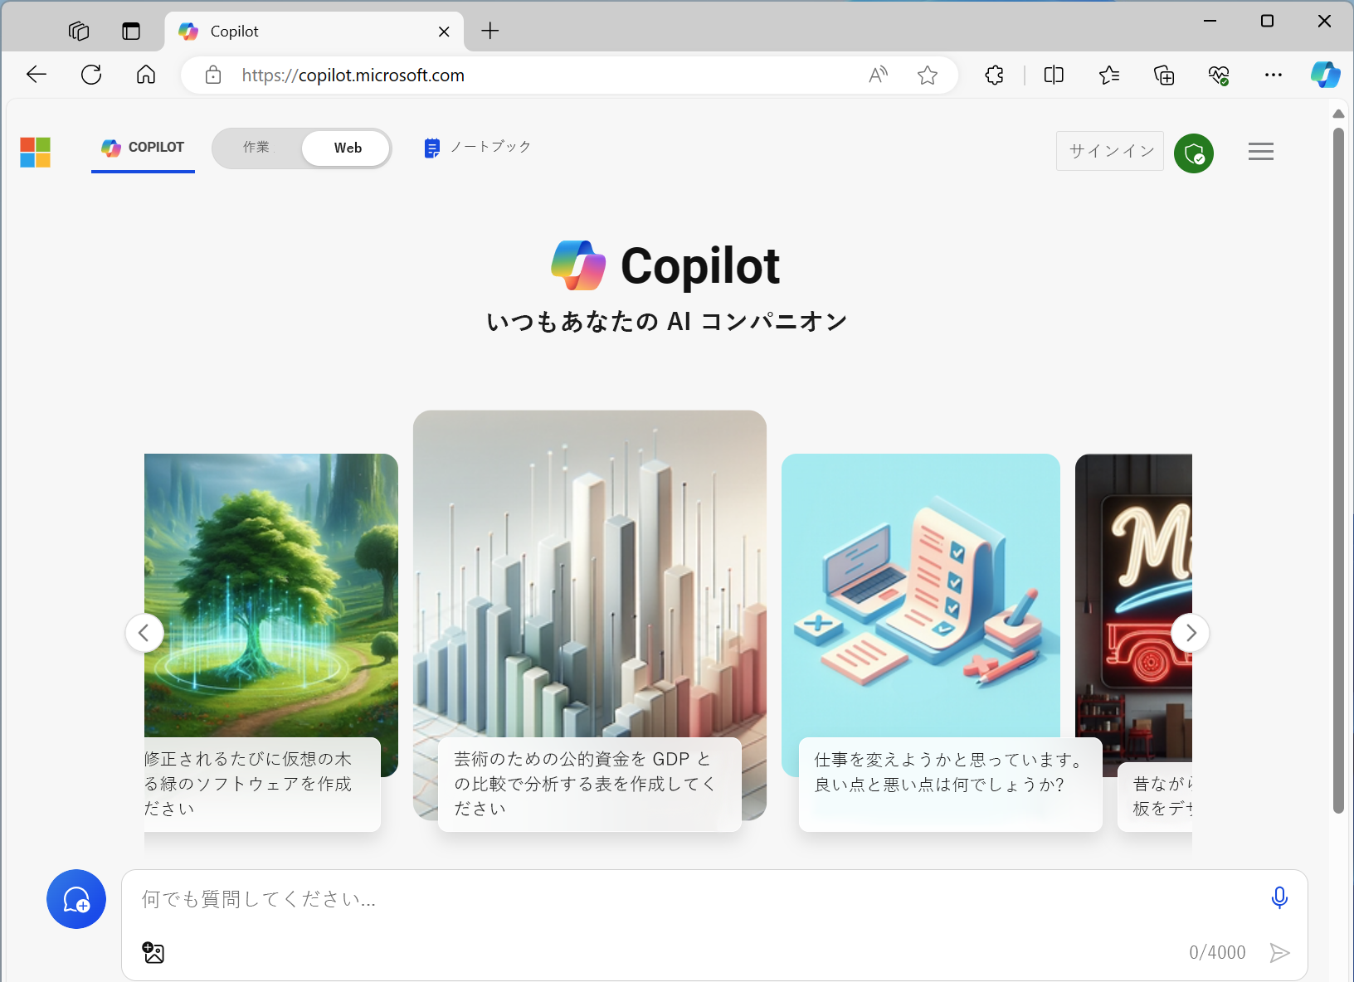Viewport: 1354px width, 982px height.
Task: Switch to Web mode
Action: coord(347,148)
